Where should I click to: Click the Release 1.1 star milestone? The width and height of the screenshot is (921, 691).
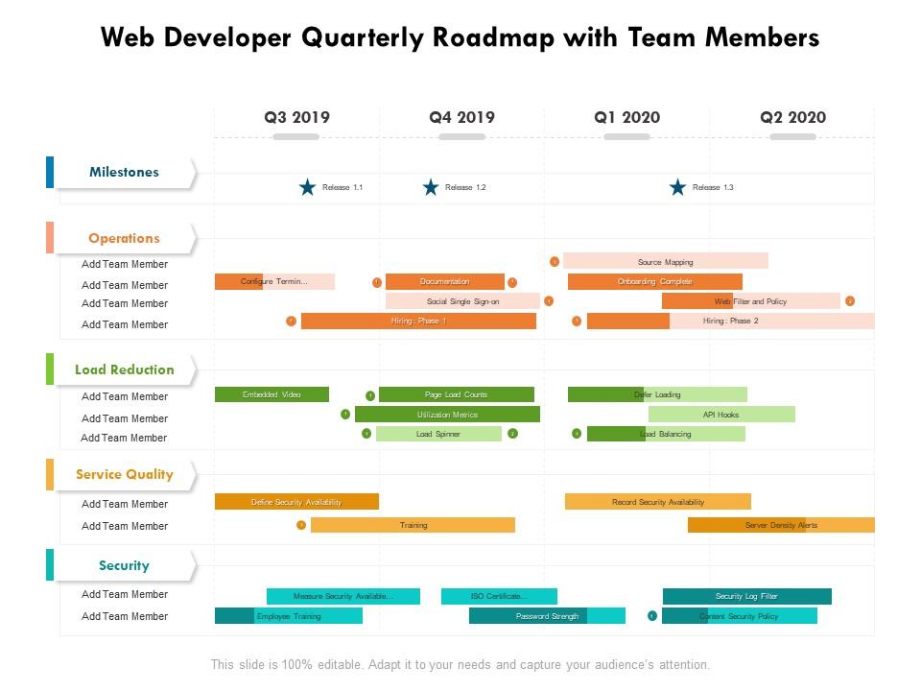307,187
